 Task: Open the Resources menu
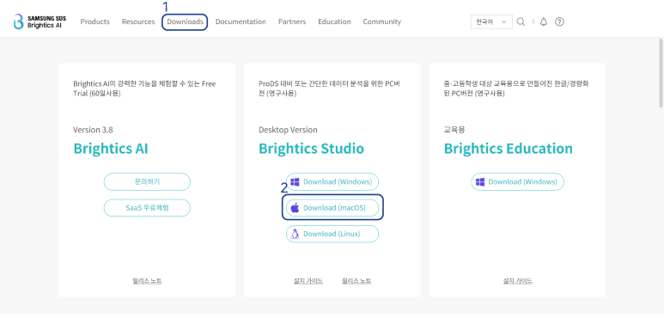pyautogui.click(x=138, y=21)
